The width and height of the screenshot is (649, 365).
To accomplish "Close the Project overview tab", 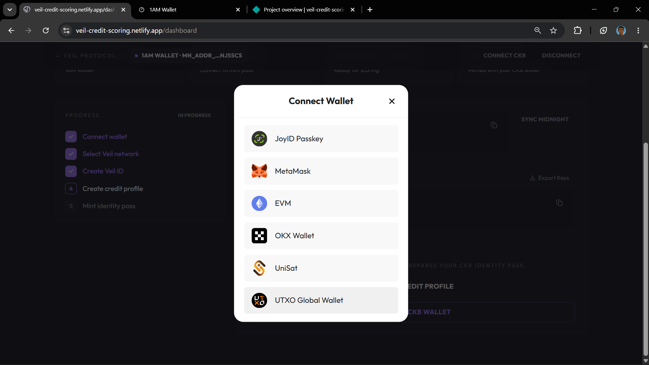I will (x=353, y=9).
